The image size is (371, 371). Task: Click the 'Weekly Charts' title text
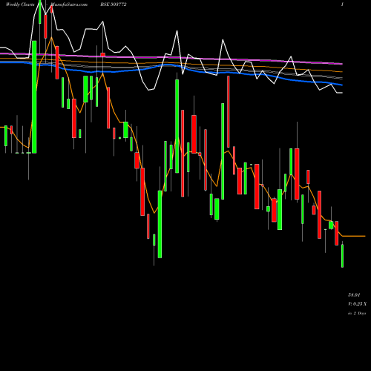point(20,4)
